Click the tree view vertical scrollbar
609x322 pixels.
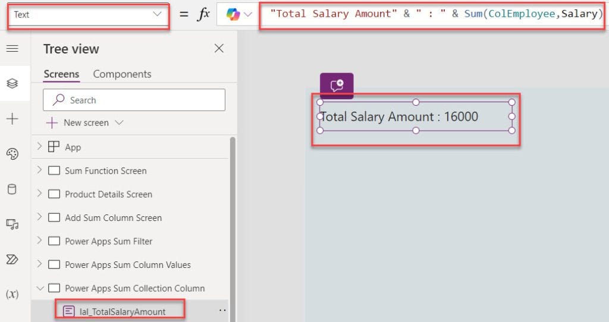coord(233,229)
